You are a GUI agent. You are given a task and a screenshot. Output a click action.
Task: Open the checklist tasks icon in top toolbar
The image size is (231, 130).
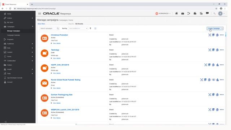201,13
